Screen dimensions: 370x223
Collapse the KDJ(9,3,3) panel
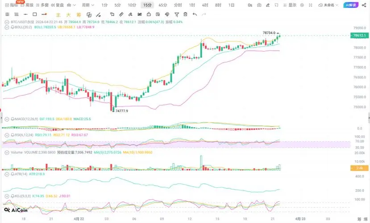[7, 196]
